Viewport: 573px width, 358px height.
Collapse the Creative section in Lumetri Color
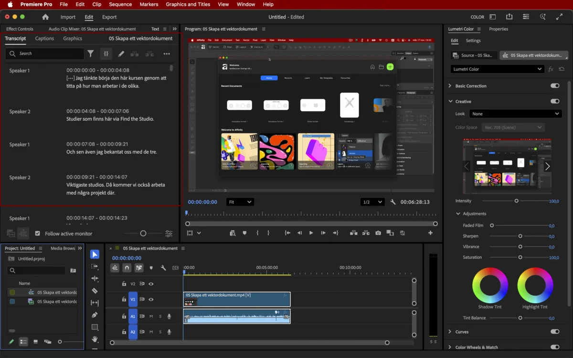tap(450, 101)
